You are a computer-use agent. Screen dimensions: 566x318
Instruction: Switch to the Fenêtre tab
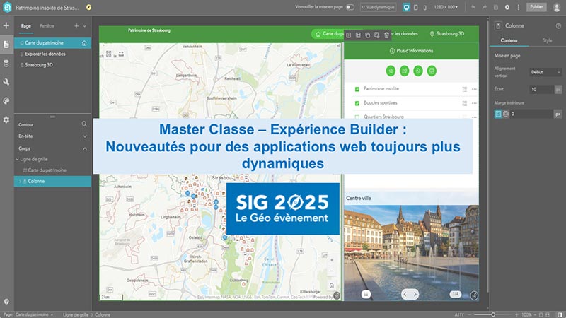pyautogui.click(x=47, y=26)
